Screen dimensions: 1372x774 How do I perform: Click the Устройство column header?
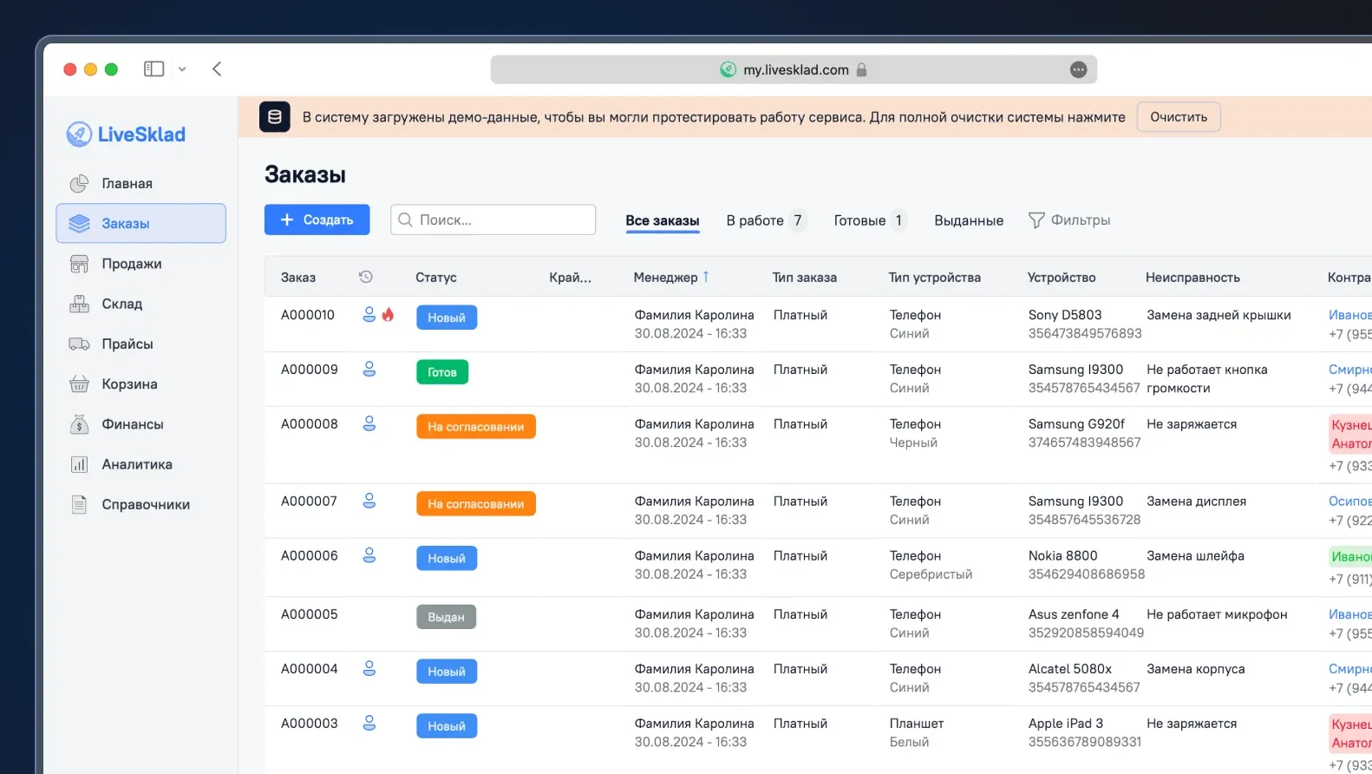pos(1062,278)
